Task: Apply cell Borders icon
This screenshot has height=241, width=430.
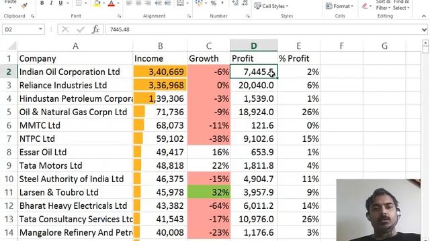Action: pos(79,3)
